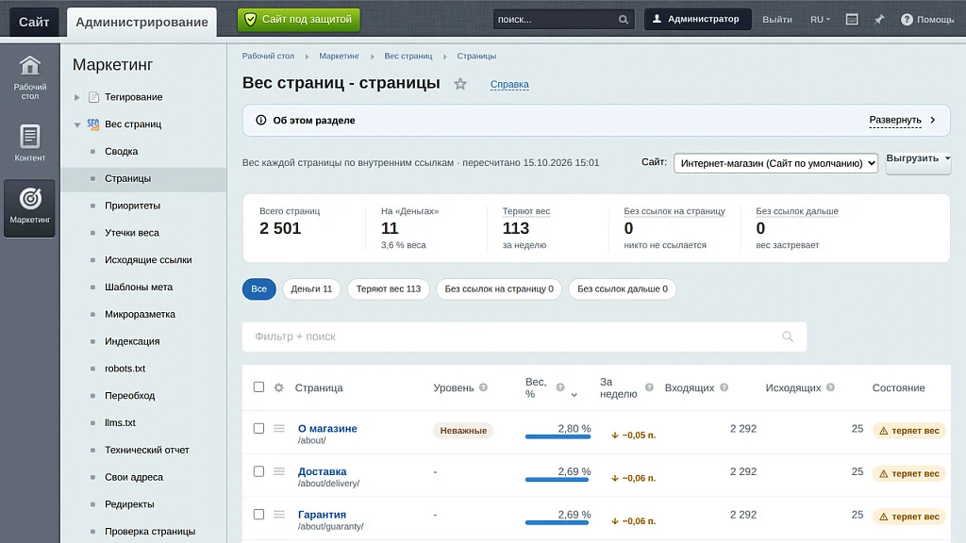Check the Доставка row checkbox

(258, 471)
